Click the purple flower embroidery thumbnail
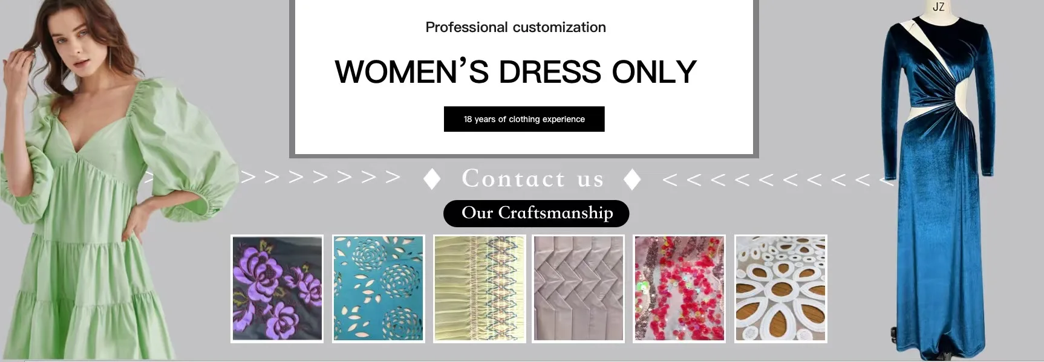1044x362 pixels. [277, 289]
